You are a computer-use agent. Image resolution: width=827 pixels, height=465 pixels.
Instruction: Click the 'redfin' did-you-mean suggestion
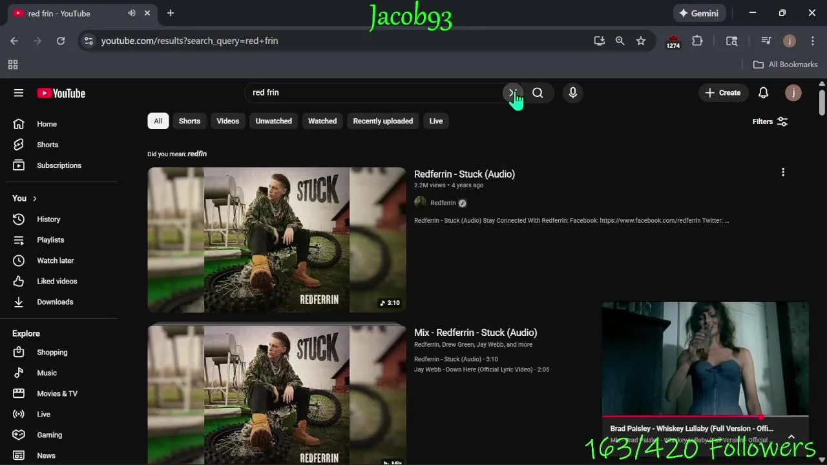point(197,154)
